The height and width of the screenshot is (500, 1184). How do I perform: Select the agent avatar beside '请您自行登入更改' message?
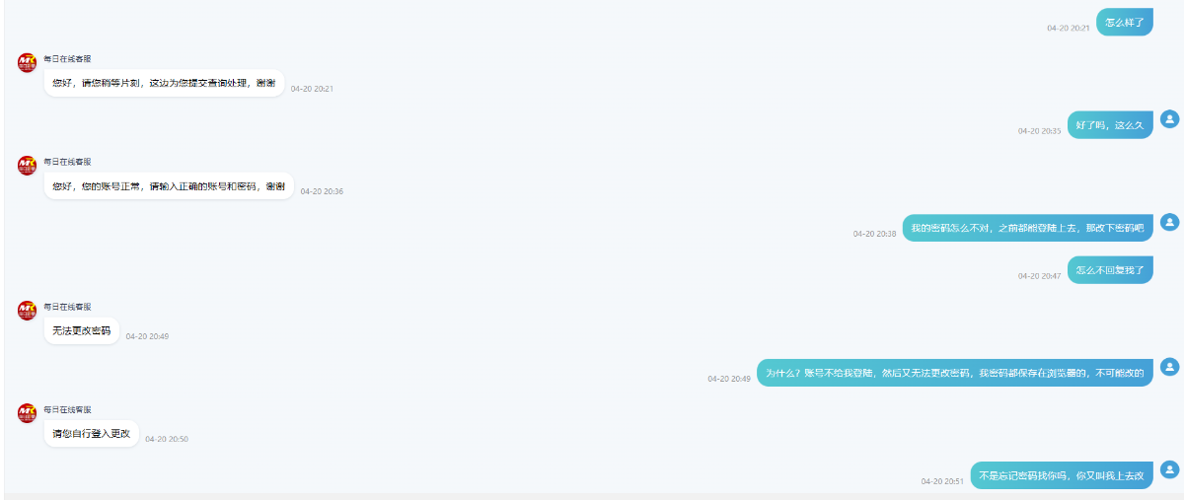pos(27,413)
